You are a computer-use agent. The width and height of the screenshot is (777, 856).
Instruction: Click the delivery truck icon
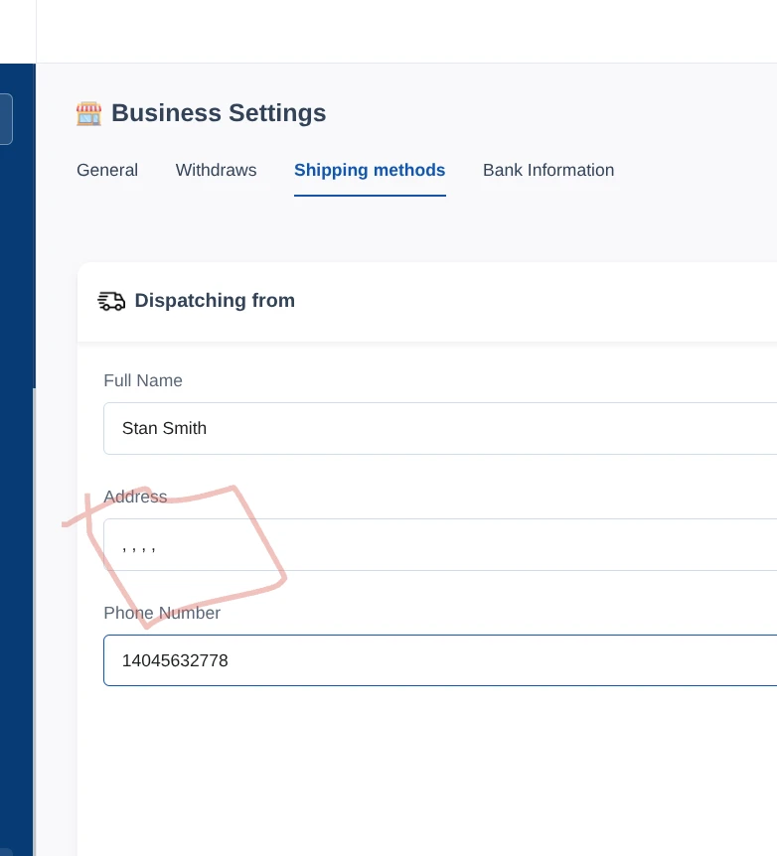tap(111, 301)
